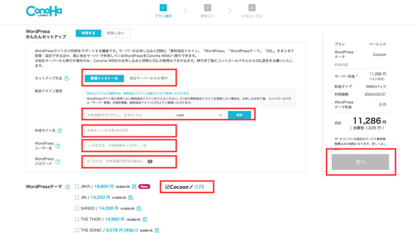This screenshot has height=233, width=415.
Task: Click step 1 プラン選択 indicator
Action: click(163, 11)
